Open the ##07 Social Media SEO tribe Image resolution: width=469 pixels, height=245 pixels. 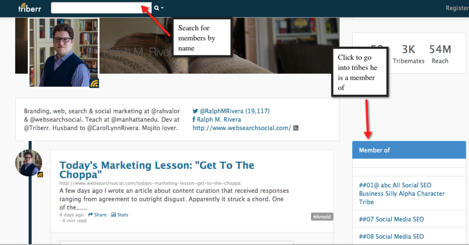(391, 219)
